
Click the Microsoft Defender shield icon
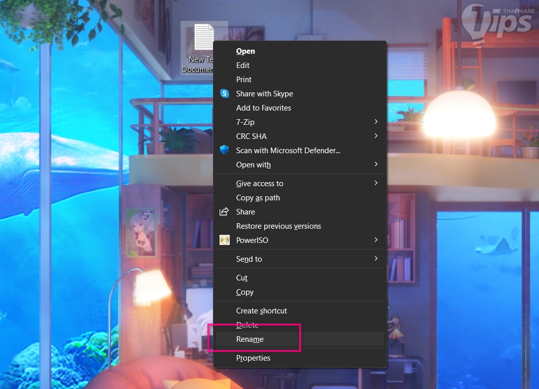(225, 150)
